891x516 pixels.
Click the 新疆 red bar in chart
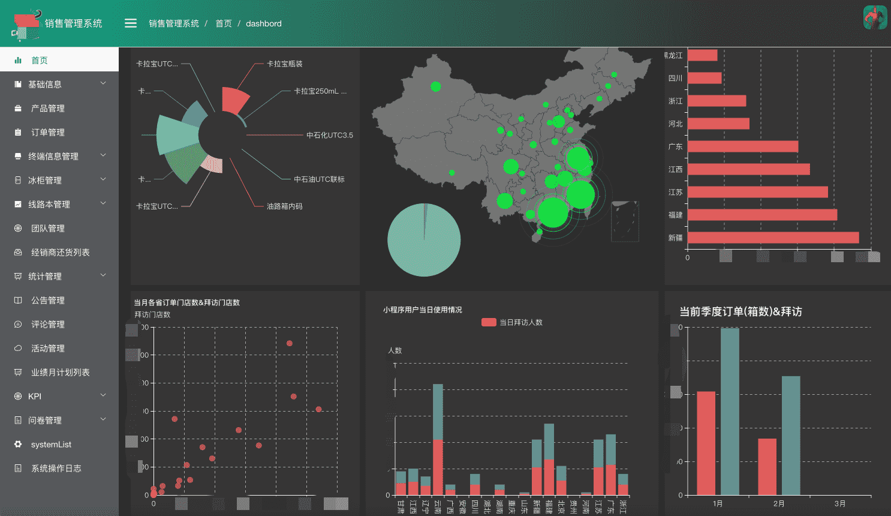[x=773, y=238]
